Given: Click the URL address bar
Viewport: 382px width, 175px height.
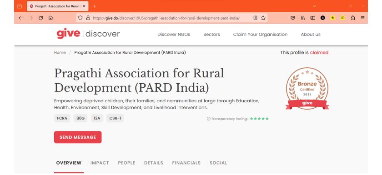Looking at the screenshot, I should (x=172, y=18).
